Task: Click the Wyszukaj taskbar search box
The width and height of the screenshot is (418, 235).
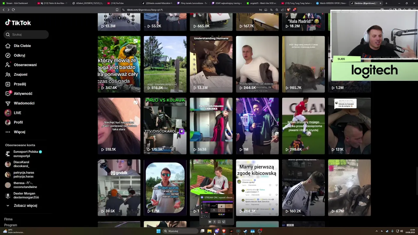Action: [x=180, y=231]
